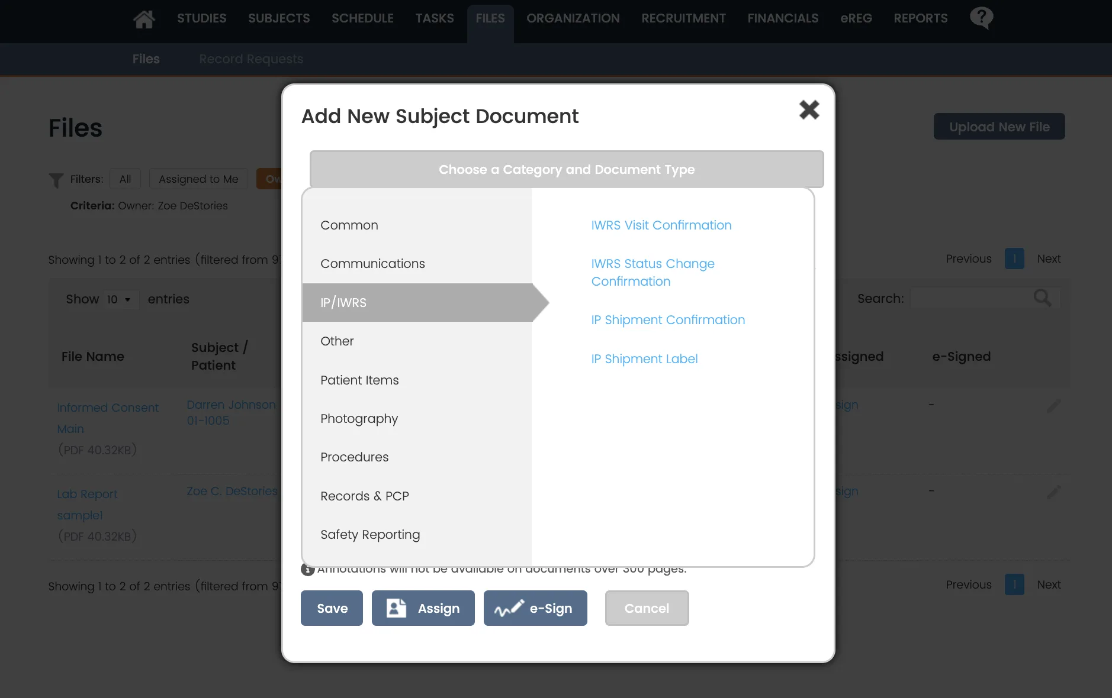Switch to the Record Requests subtab

pyautogui.click(x=251, y=59)
